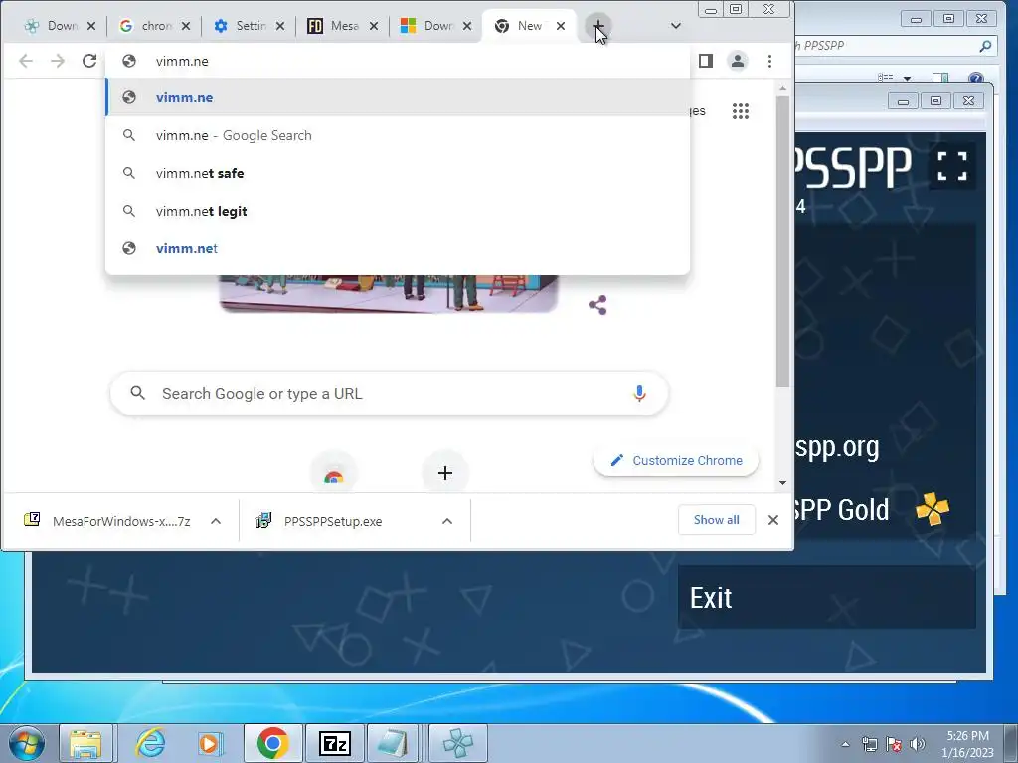Screen dimensions: 1018x763
Task: Choose the 'vimm.net safe' suggestion
Action: point(398,173)
